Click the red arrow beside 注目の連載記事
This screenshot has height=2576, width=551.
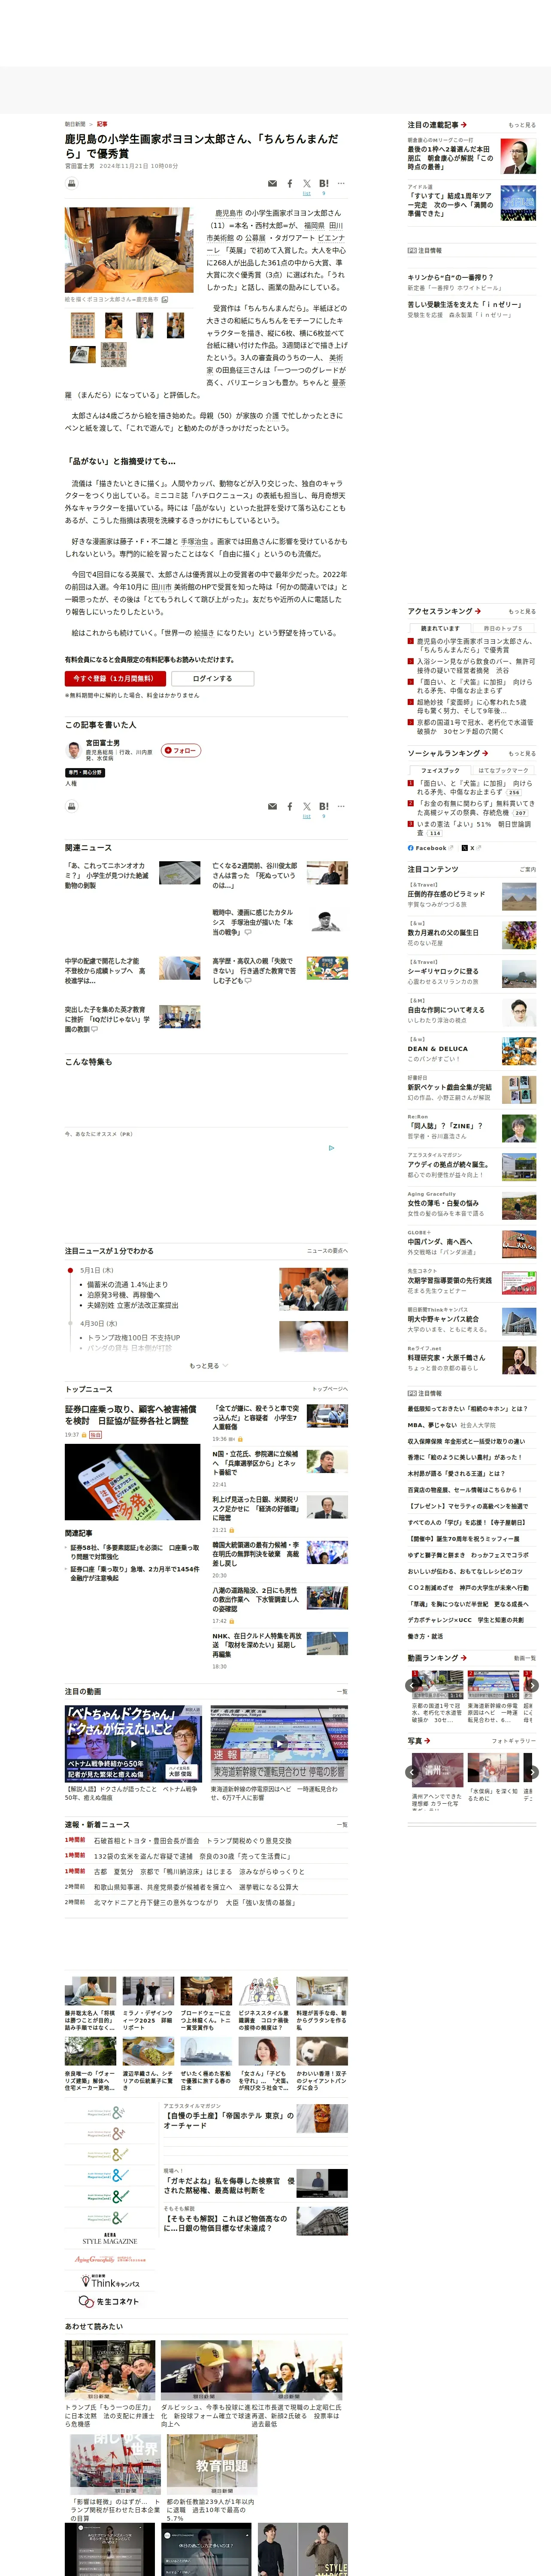tap(464, 125)
